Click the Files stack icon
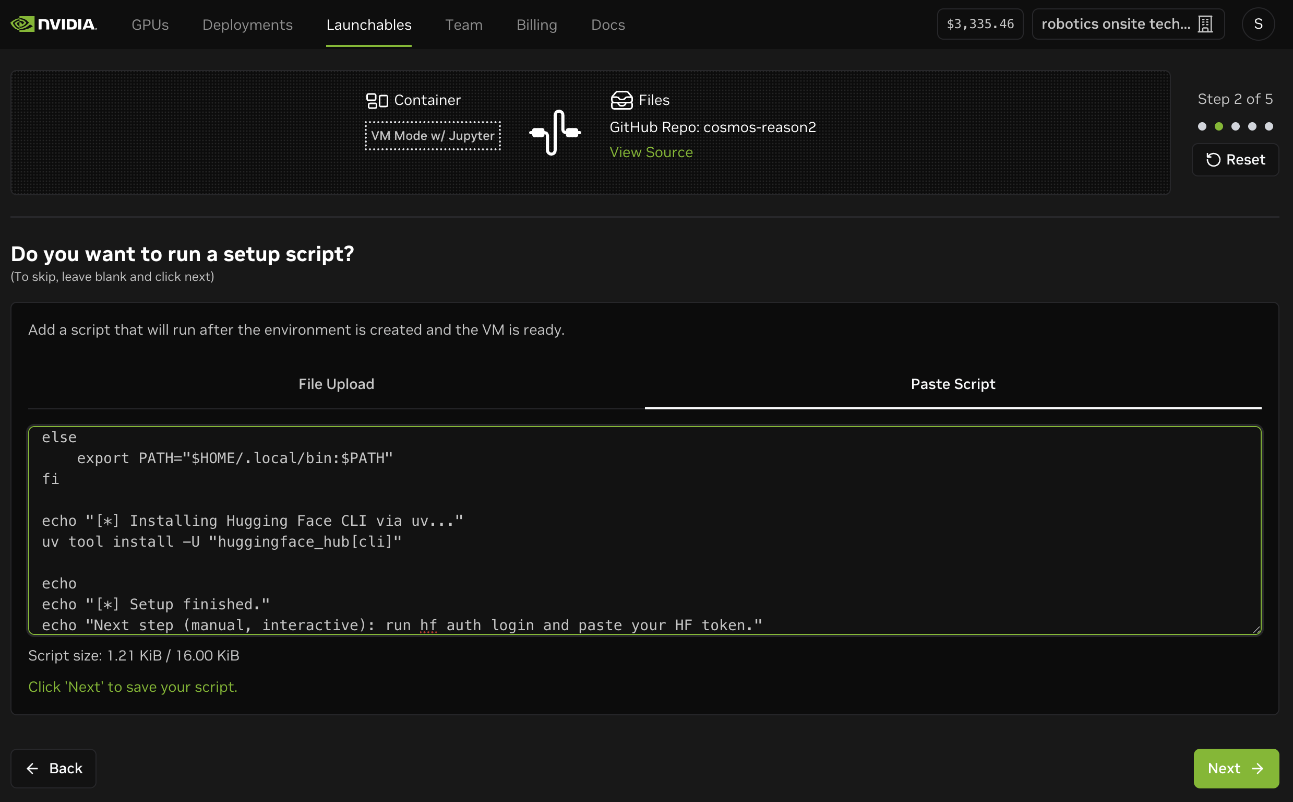The height and width of the screenshot is (802, 1293). coord(621,100)
